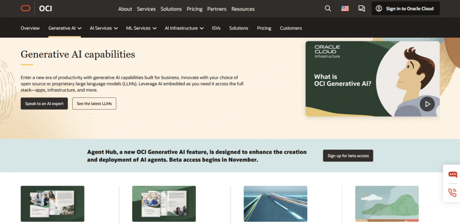Play the OCI Generative AI video

[x=427, y=104]
